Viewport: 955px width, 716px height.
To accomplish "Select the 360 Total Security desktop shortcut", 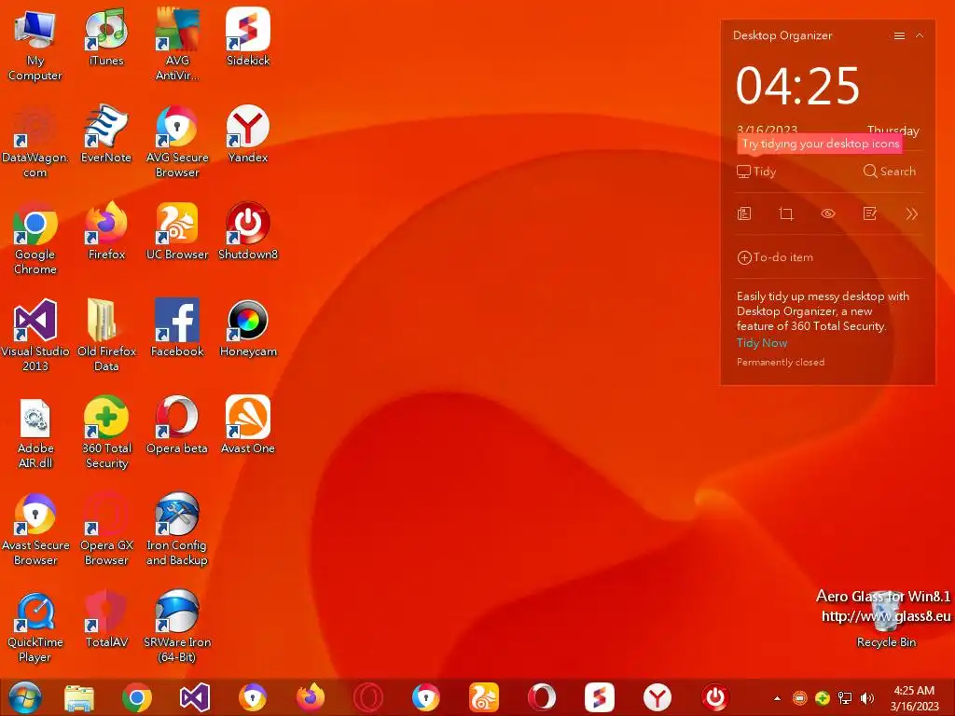I will [106, 433].
